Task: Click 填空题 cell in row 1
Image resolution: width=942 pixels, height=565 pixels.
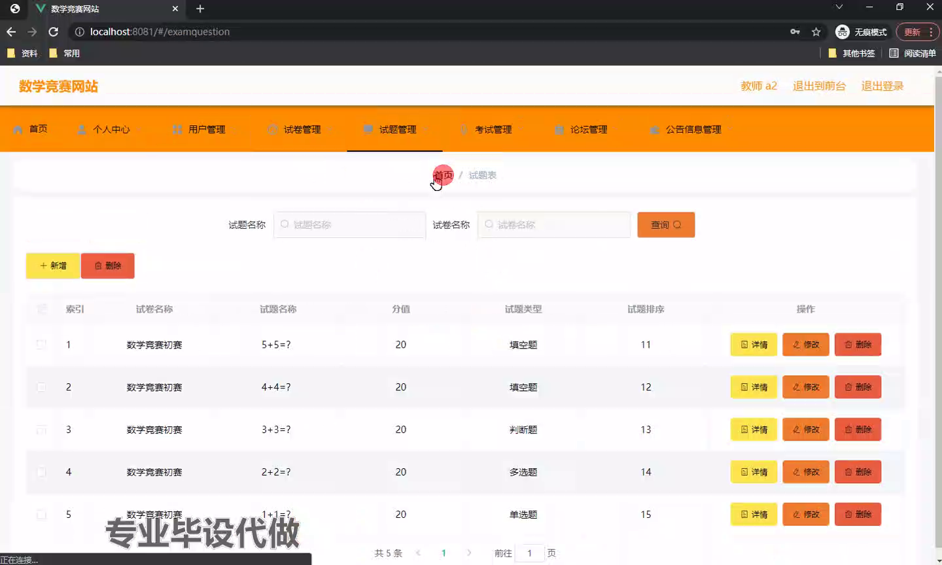Action: point(523,345)
